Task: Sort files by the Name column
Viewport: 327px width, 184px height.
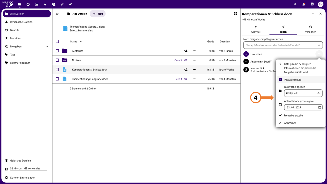Action: click(74, 41)
